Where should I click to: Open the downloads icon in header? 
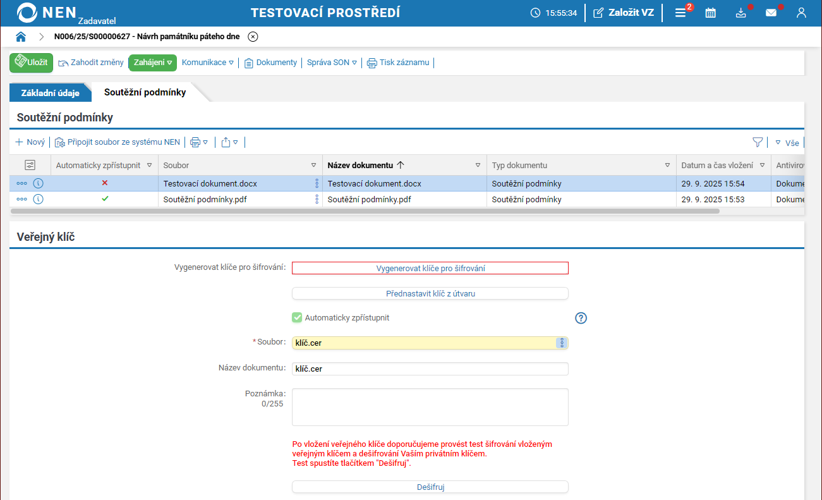pos(741,13)
